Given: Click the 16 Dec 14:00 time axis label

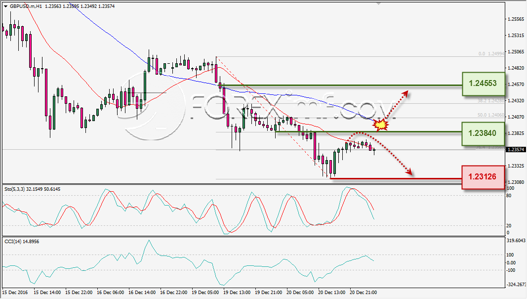Looking at the screenshot, I should click(142, 292).
